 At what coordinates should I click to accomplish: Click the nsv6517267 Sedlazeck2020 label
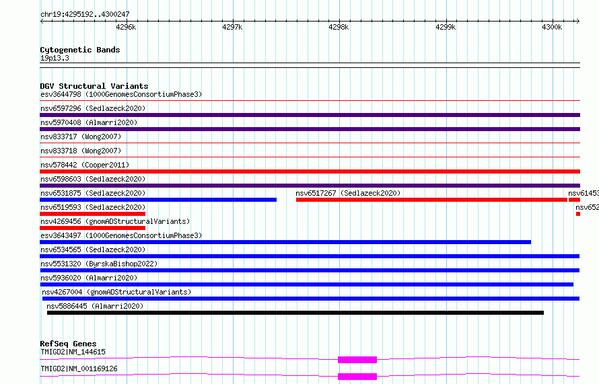pyautogui.click(x=348, y=193)
